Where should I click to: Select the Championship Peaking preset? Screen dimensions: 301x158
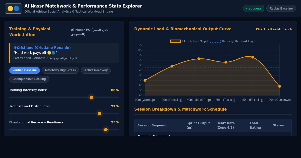pos(29,79)
